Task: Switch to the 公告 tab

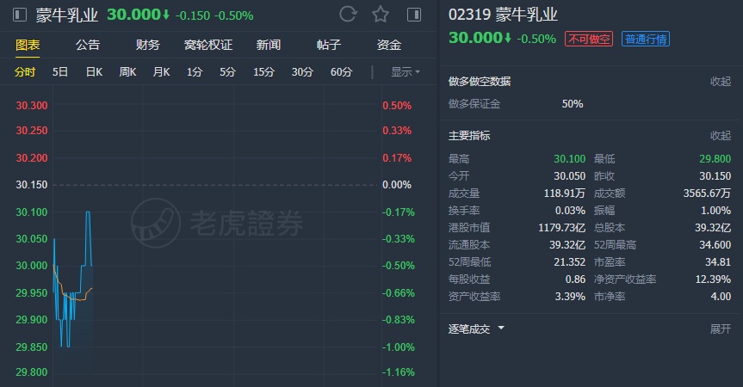Action: [87, 45]
